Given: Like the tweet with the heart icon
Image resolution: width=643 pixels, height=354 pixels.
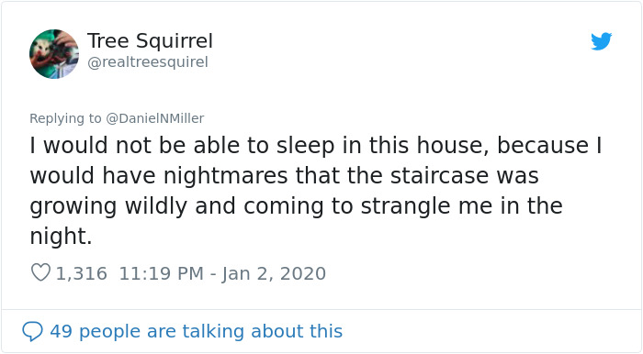Looking at the screenshot, I should point(40,272).
